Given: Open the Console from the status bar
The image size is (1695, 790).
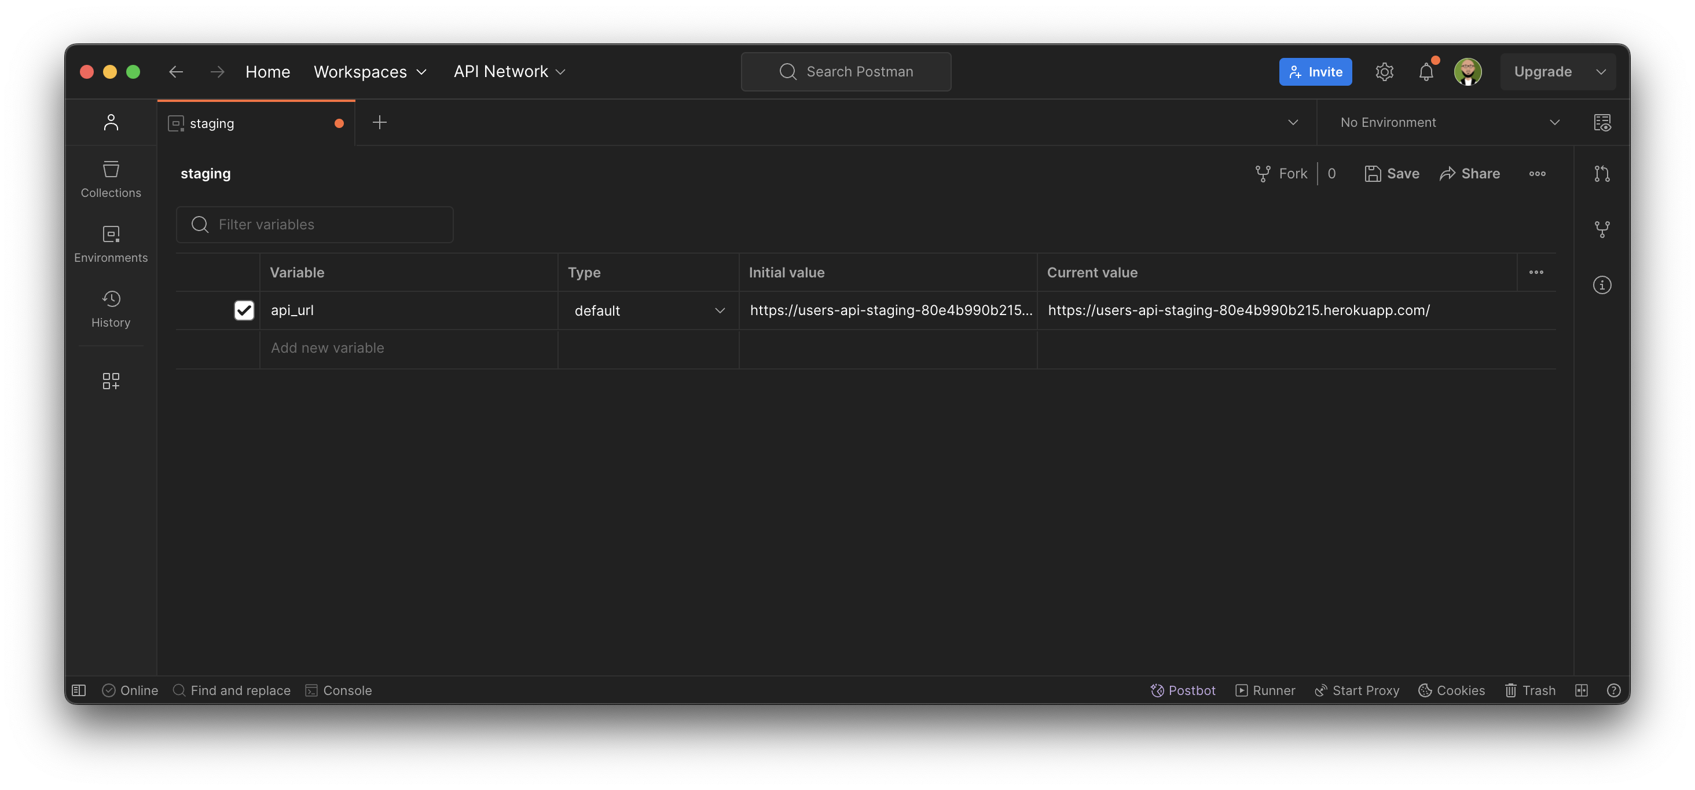Looking at the screenshot, I should click(x=339, y=690).
